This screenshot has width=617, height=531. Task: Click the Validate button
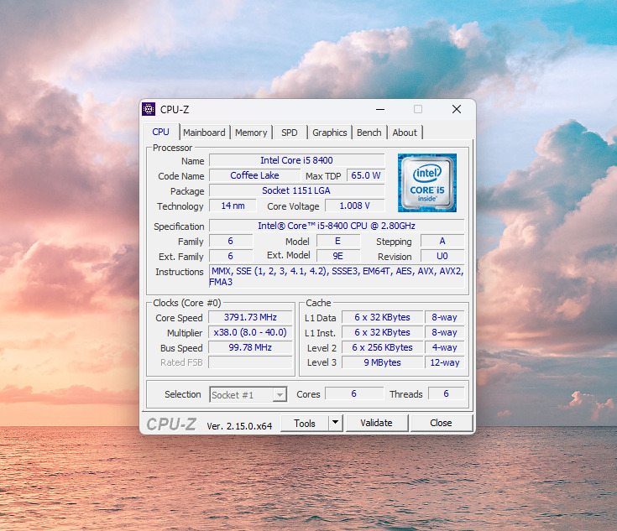coord(377,423)
